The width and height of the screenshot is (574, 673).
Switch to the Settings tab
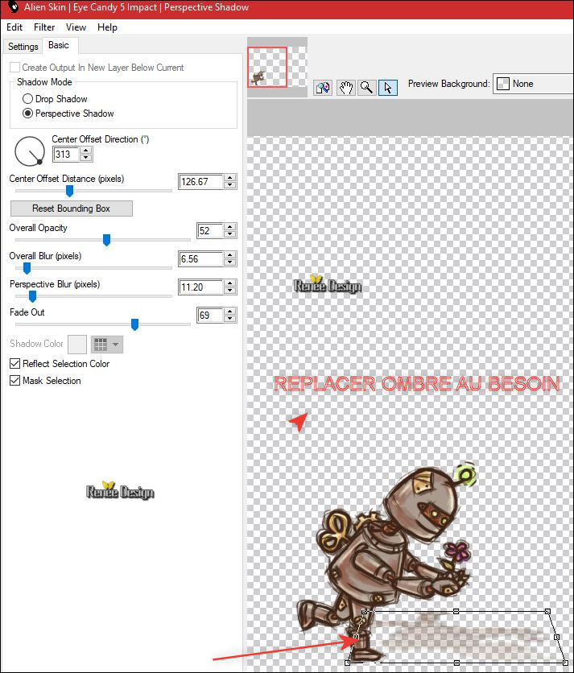tap(23, 47)
